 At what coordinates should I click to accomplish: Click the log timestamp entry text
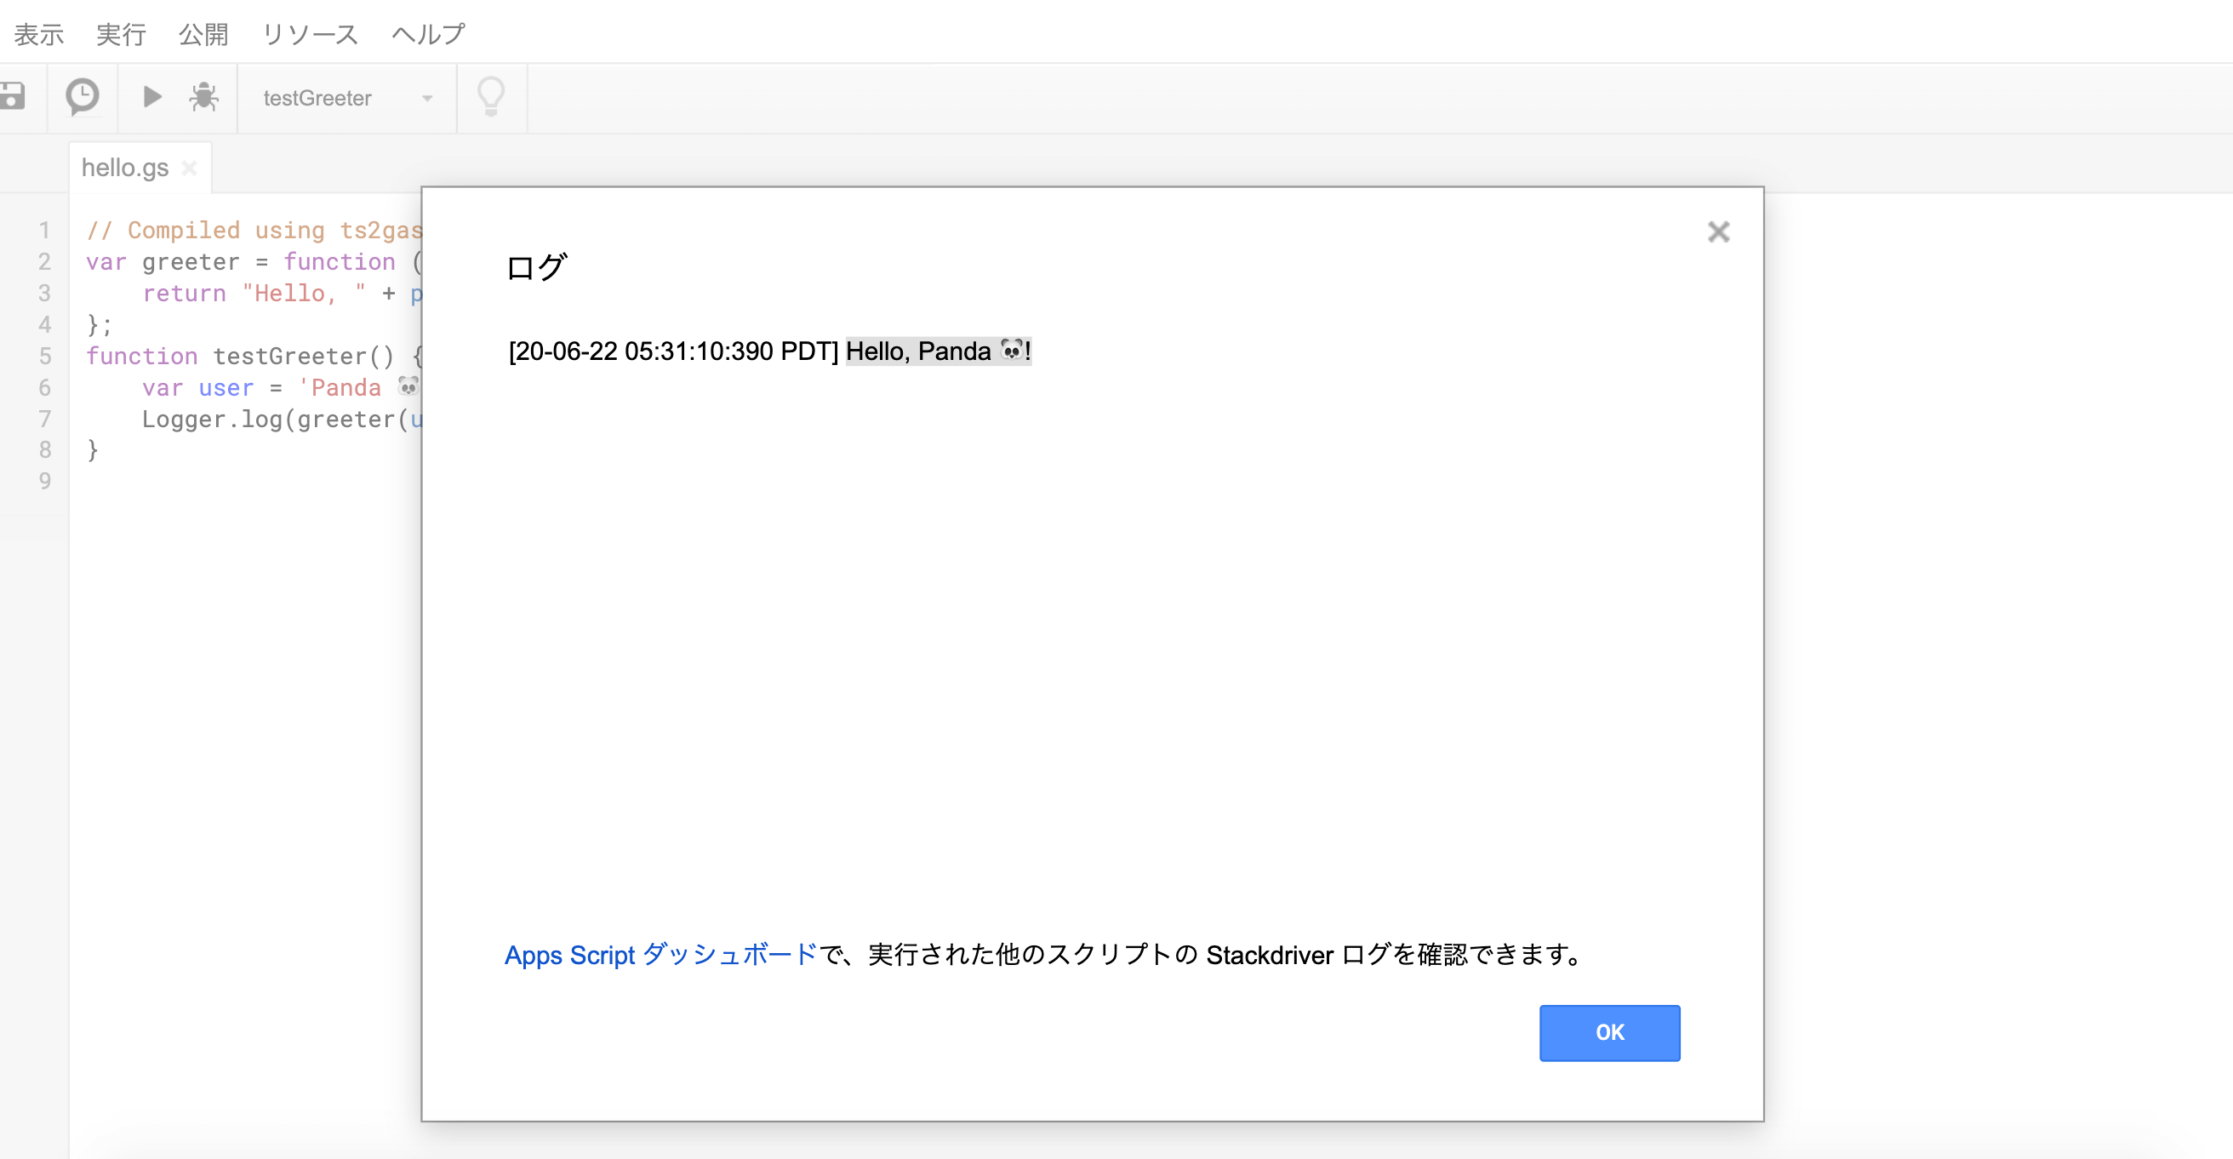(672, 351)
